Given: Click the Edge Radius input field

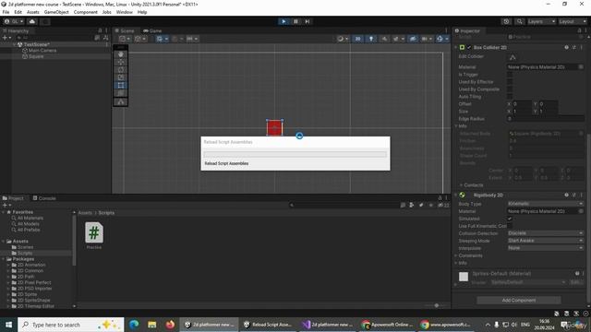Looking at the screenshot, I should [x=546, y=119].
